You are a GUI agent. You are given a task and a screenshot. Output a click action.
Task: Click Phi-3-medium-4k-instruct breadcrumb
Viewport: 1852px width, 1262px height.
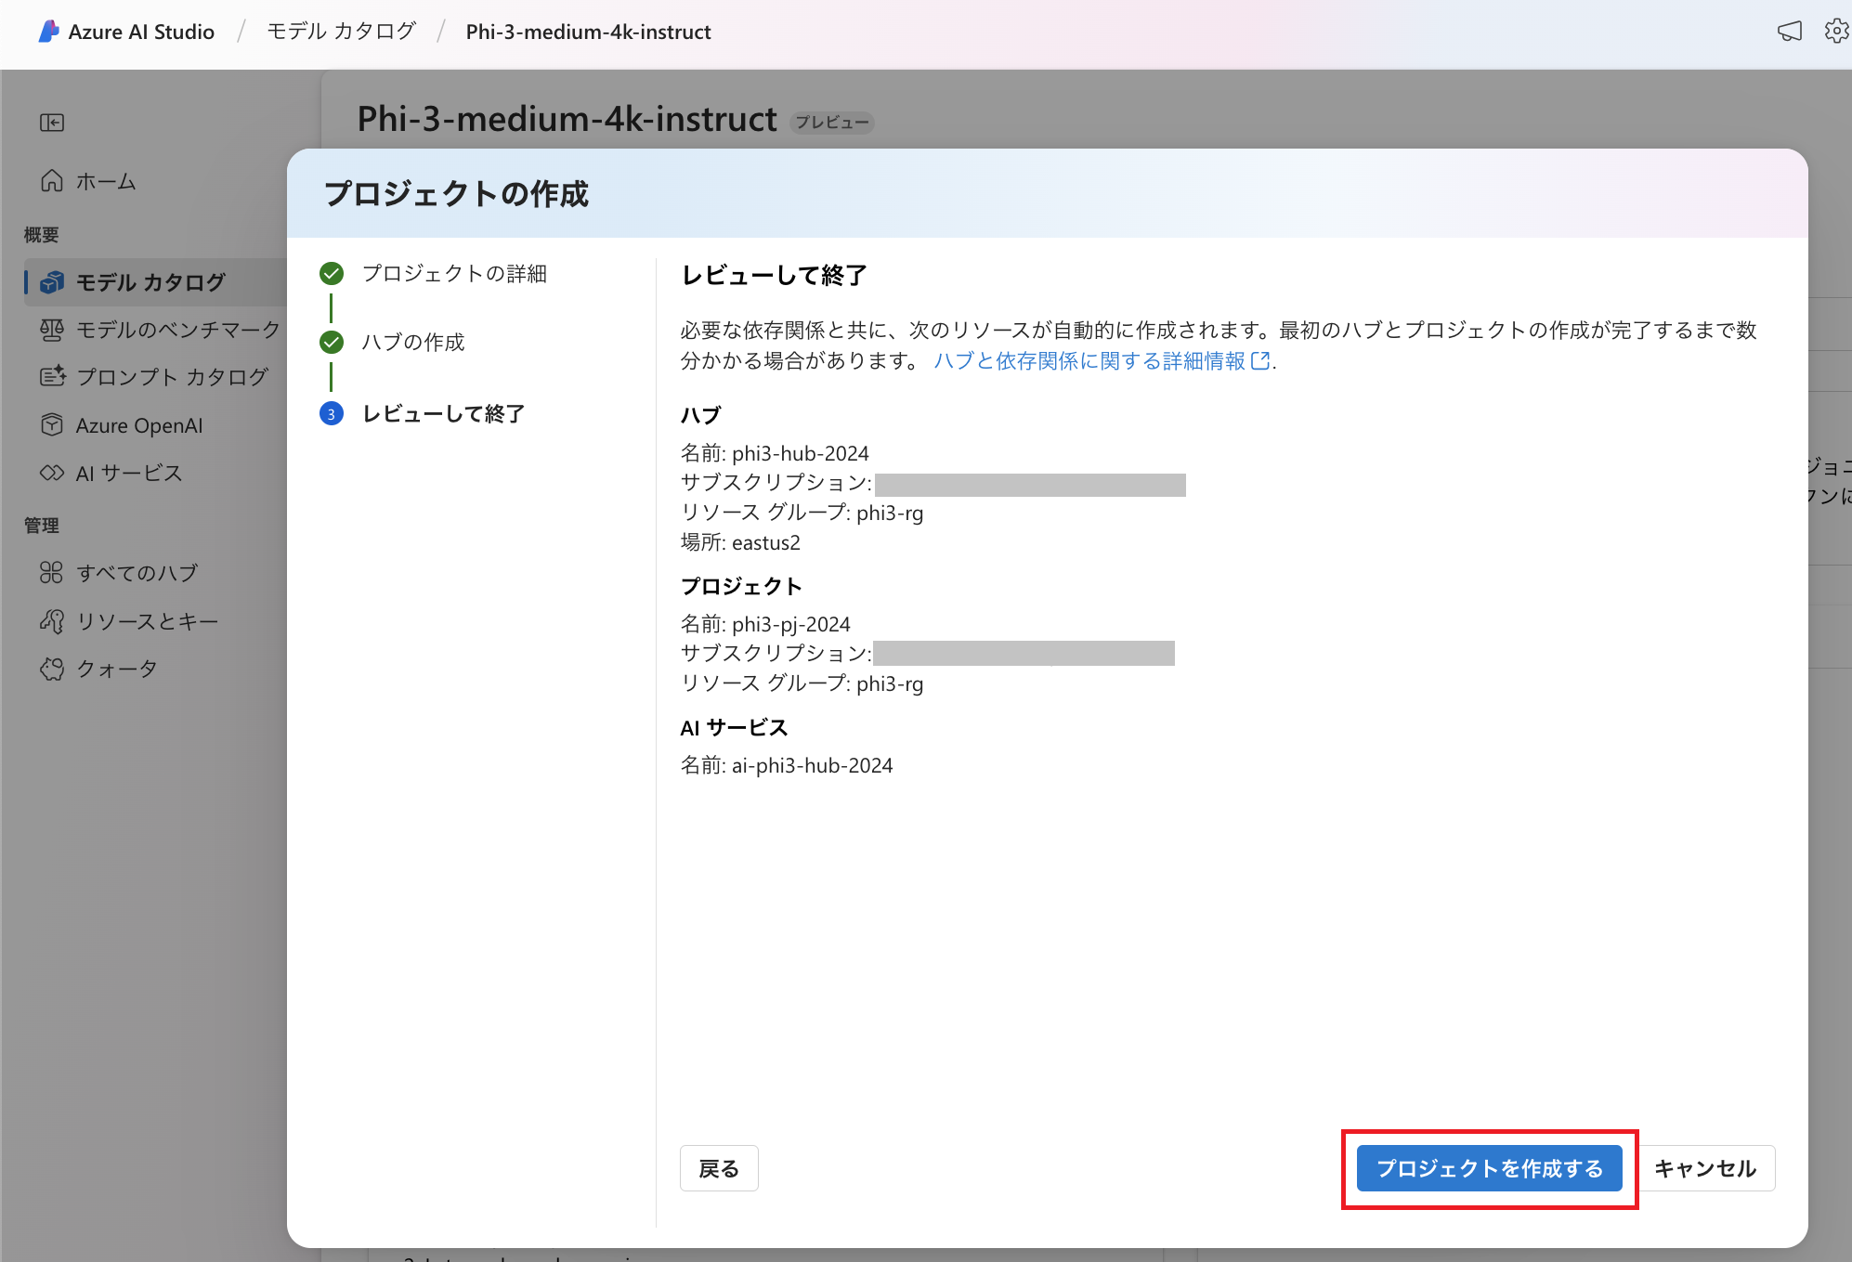pos(588,32)
